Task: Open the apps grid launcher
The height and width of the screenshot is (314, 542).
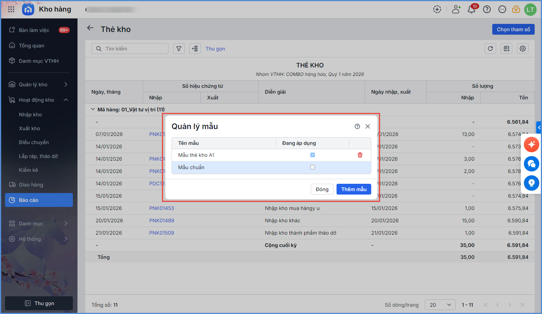Action: pyautogui.click(x=12, y=10)
